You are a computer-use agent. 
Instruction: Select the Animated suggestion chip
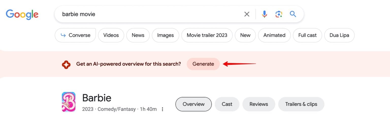(274, 35)
